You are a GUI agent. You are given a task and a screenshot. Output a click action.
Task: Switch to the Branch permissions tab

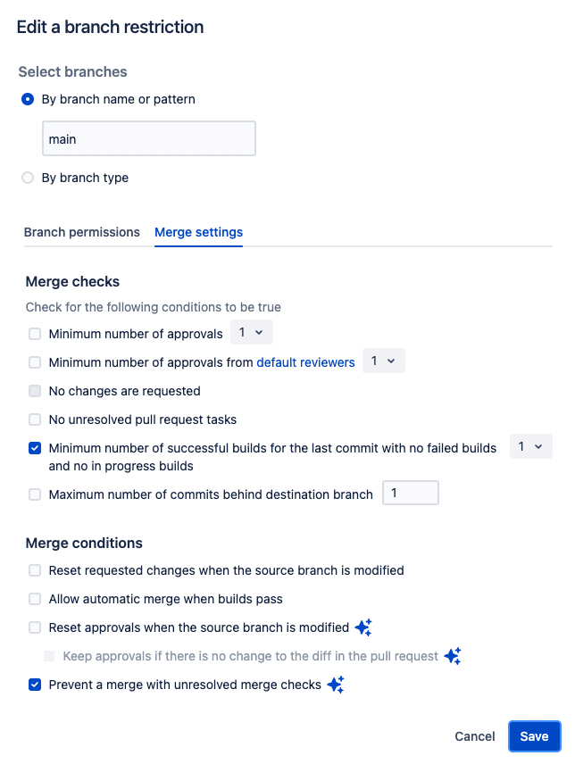click(82, 232)
